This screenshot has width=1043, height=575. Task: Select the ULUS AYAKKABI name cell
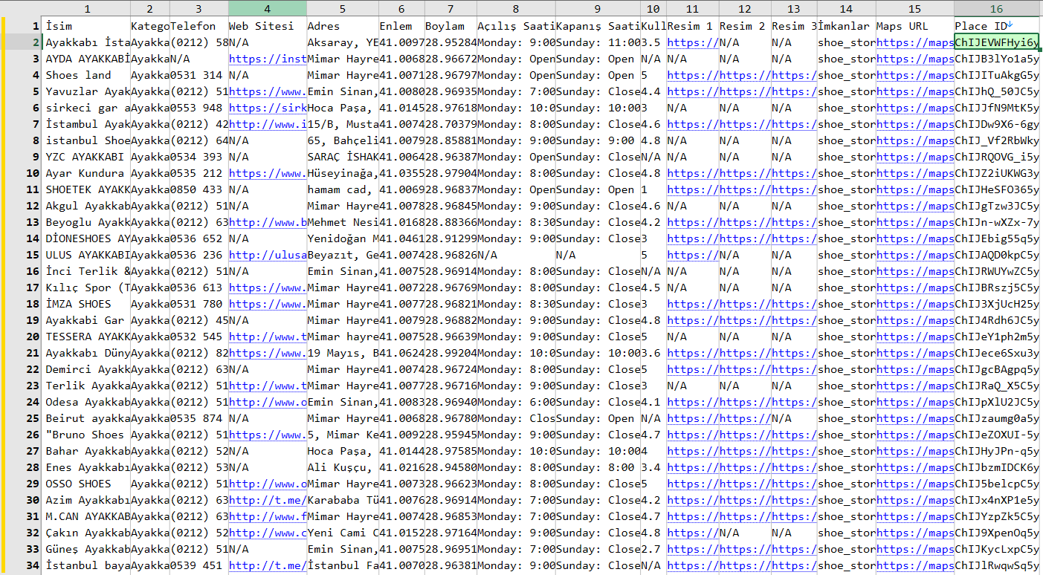pos(87,255)
